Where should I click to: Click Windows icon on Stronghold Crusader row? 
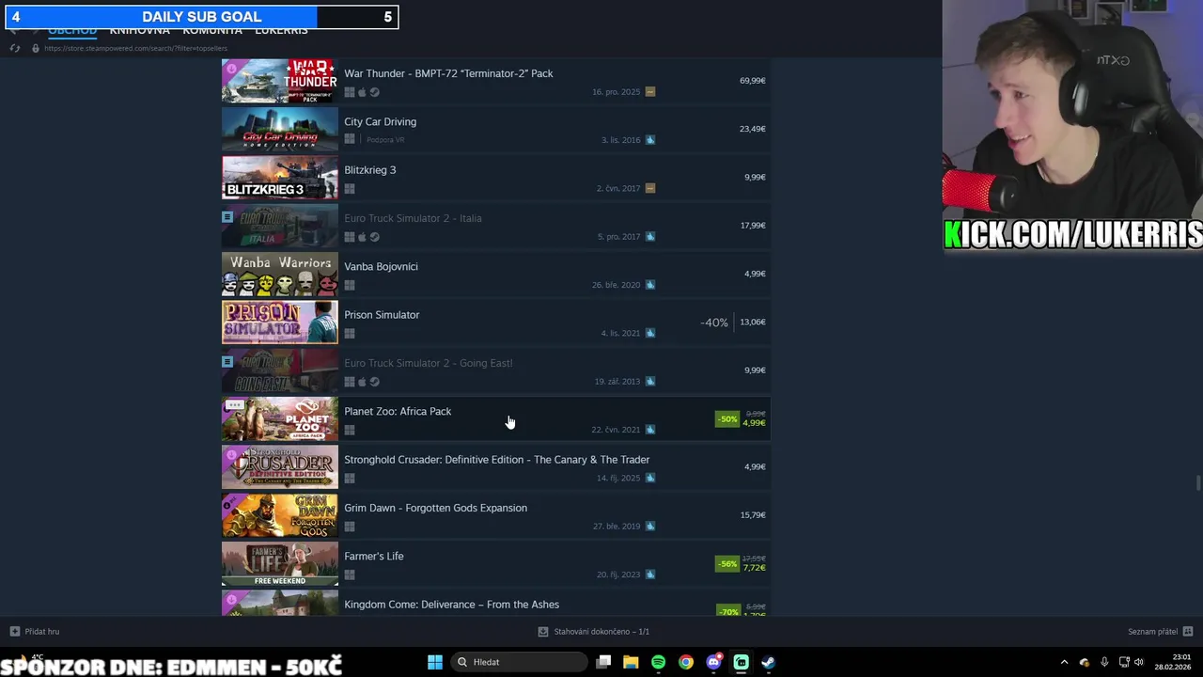click(350, 478)
